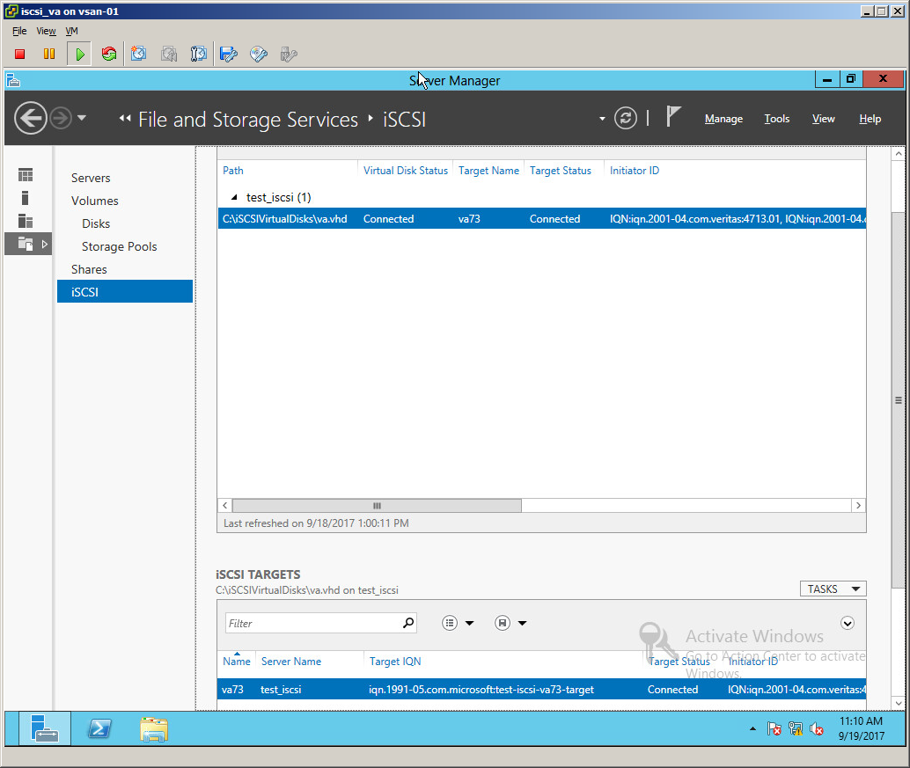The height and width of the screenshot is (768, 910).
Task: Collapse the iSCSI TARGETS panel chevron
Action: tap(847, 622)
